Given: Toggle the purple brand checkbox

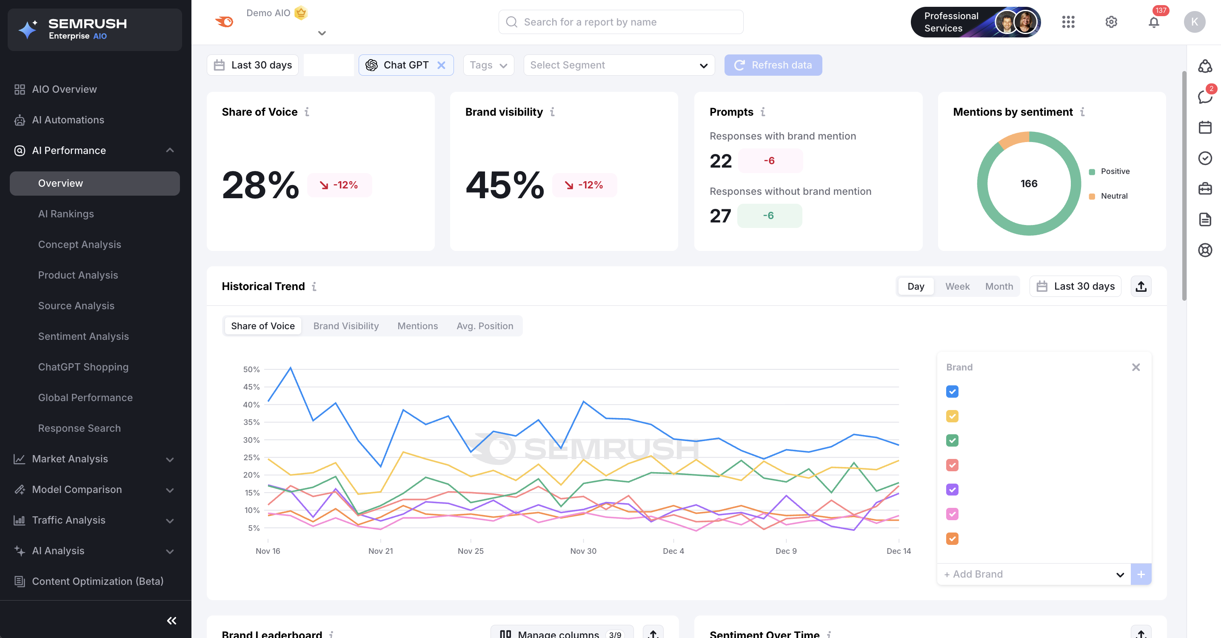Looking at the screenshot, I should click(952, 490).
